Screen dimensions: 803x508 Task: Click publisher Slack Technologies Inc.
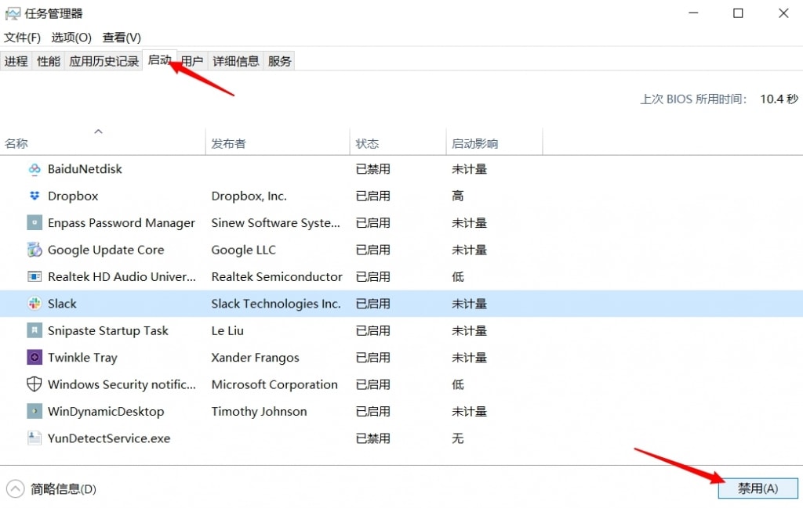(275, 304)
